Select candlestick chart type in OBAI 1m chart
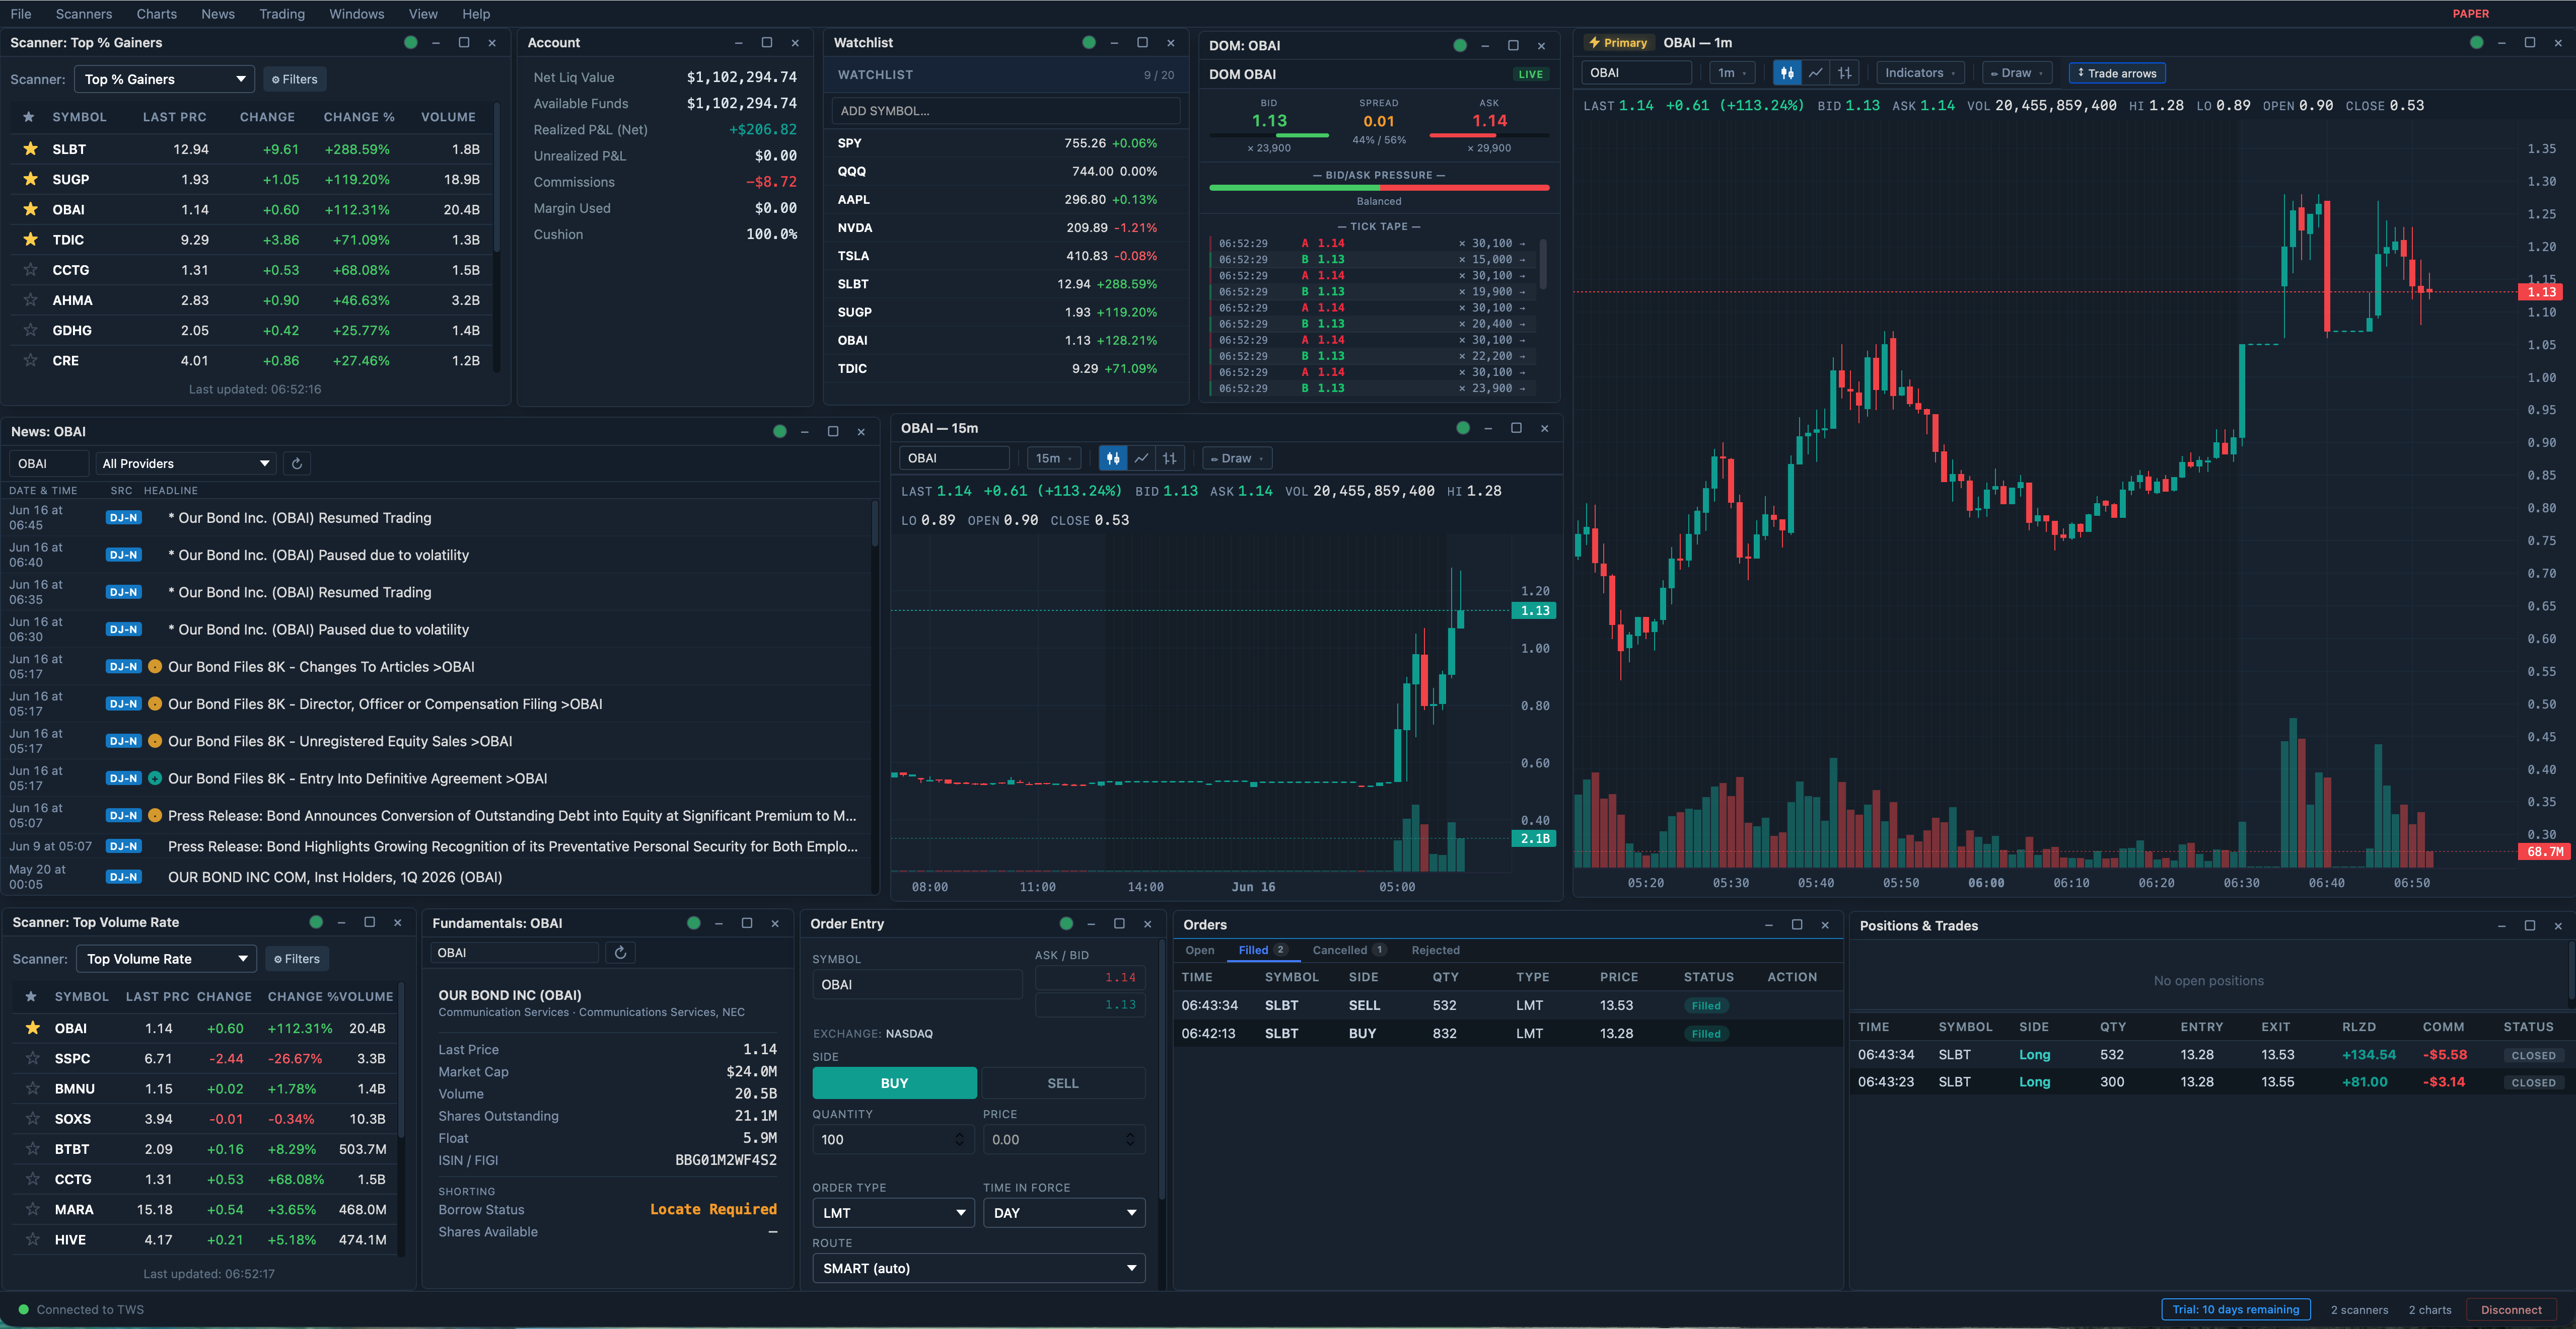 click(x=1786, y=73)
